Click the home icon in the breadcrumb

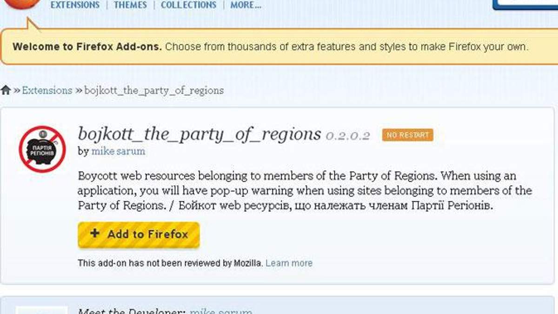[x=6, y=90]
